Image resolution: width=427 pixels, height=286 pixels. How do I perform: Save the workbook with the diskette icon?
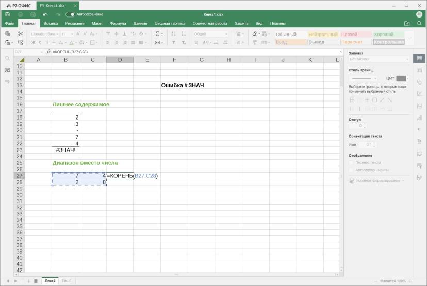pyautogui.click(x=8, y=14)
